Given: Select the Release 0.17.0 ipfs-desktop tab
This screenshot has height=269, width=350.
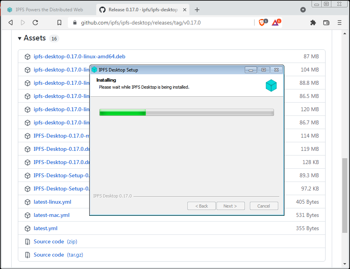Looking at the screenshot, I should click(x=143, y=10).
